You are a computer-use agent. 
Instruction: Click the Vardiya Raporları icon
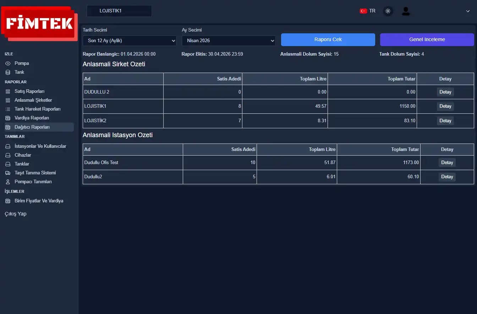coord(8,118)
